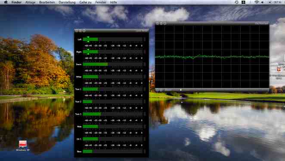Open the Bearbeiten menu

(x=47, y=2)
